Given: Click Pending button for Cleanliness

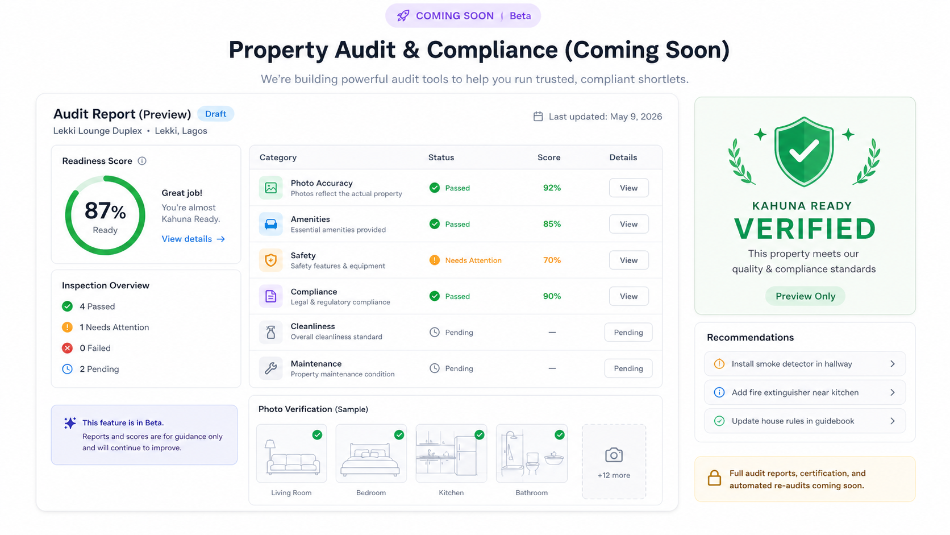Looking at the screenshot, I should click(628, 333).
